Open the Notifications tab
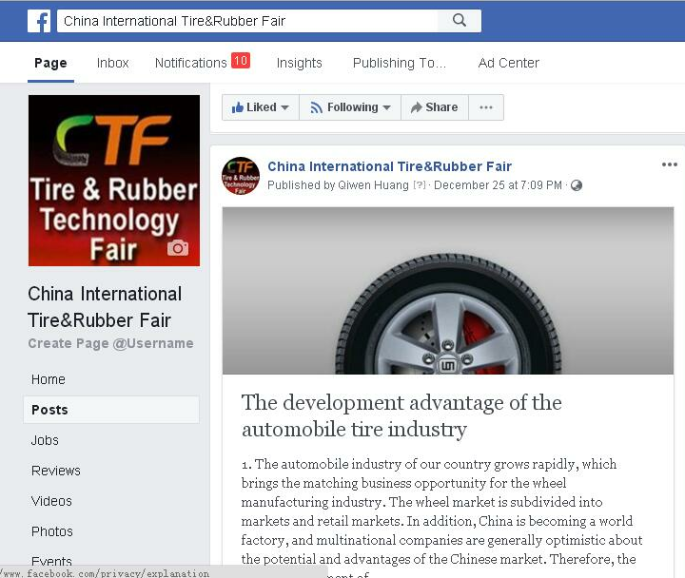 191,63
